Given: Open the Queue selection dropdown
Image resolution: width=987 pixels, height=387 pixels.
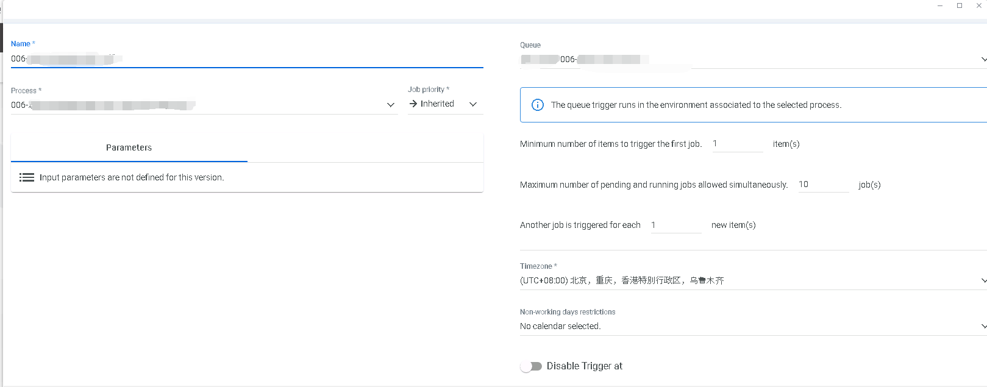Looking at the screenshot, I should (983, 60).
